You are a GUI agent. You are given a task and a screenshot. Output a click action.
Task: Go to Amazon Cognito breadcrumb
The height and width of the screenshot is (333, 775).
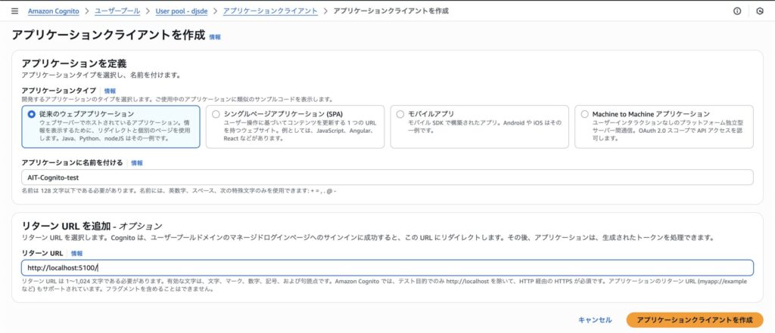tap(54, 11)
